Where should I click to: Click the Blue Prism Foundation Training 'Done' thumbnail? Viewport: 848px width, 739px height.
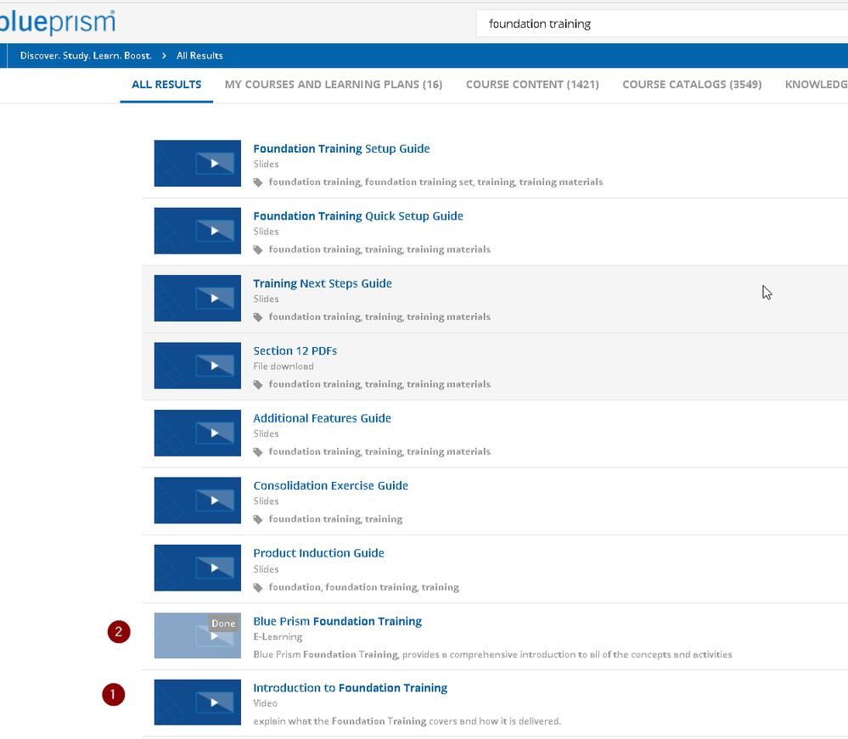click(x=198, y=635)
